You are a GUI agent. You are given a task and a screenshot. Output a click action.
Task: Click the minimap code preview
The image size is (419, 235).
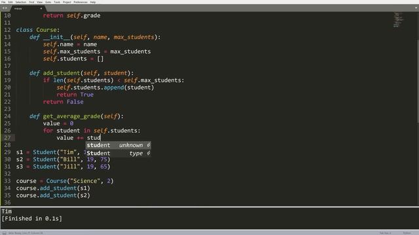398,20
